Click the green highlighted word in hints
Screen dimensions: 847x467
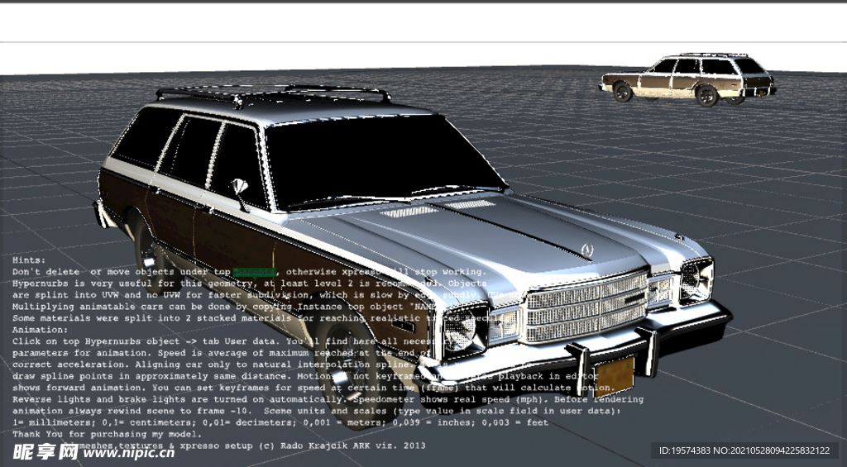tap(254, 272)
